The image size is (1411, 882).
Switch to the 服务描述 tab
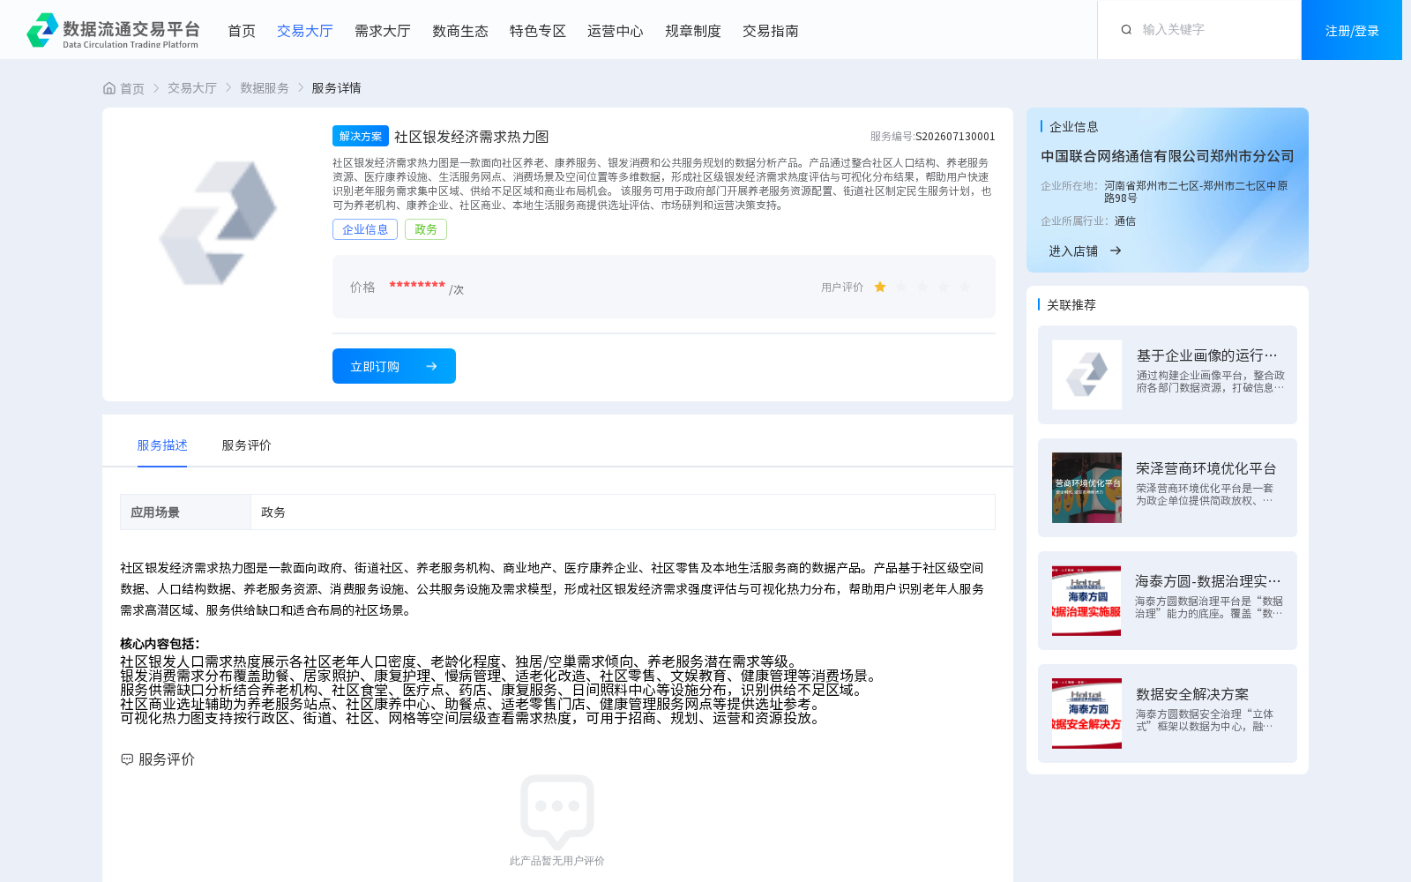(x=162, y=445)
